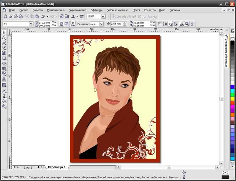
Task: Toggle landscape page orientation
Action: point(66,24)
